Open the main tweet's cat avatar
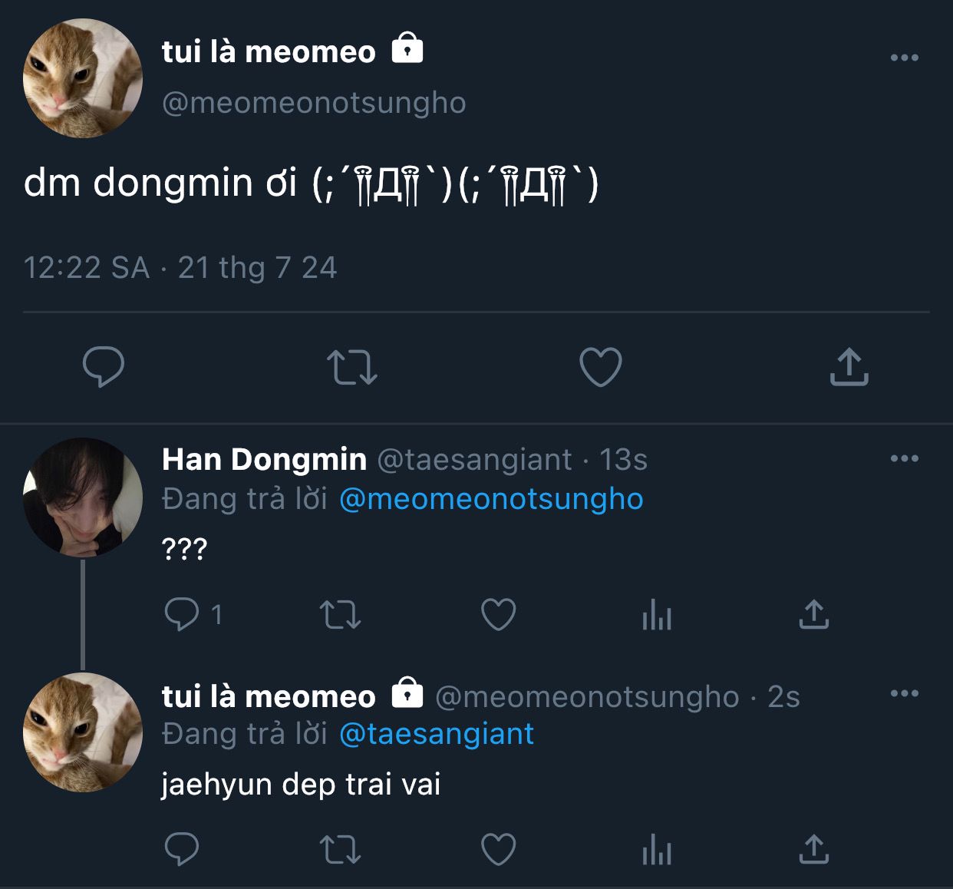This screenshot has width=953, height=889. point(83,78)
